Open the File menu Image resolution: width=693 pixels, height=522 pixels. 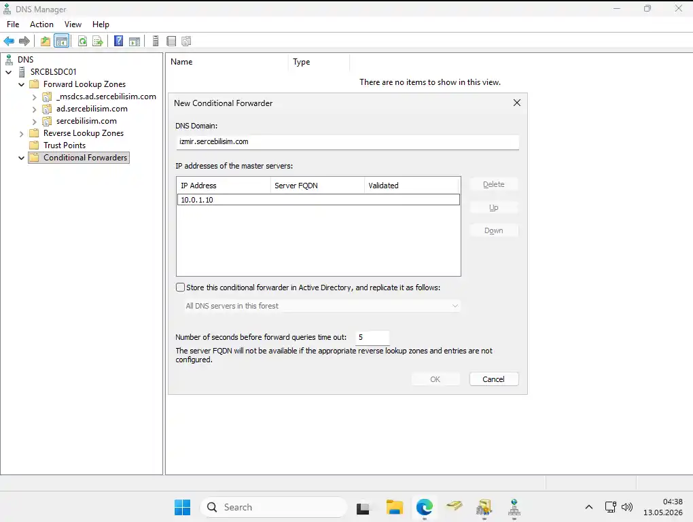coord(13,24)
